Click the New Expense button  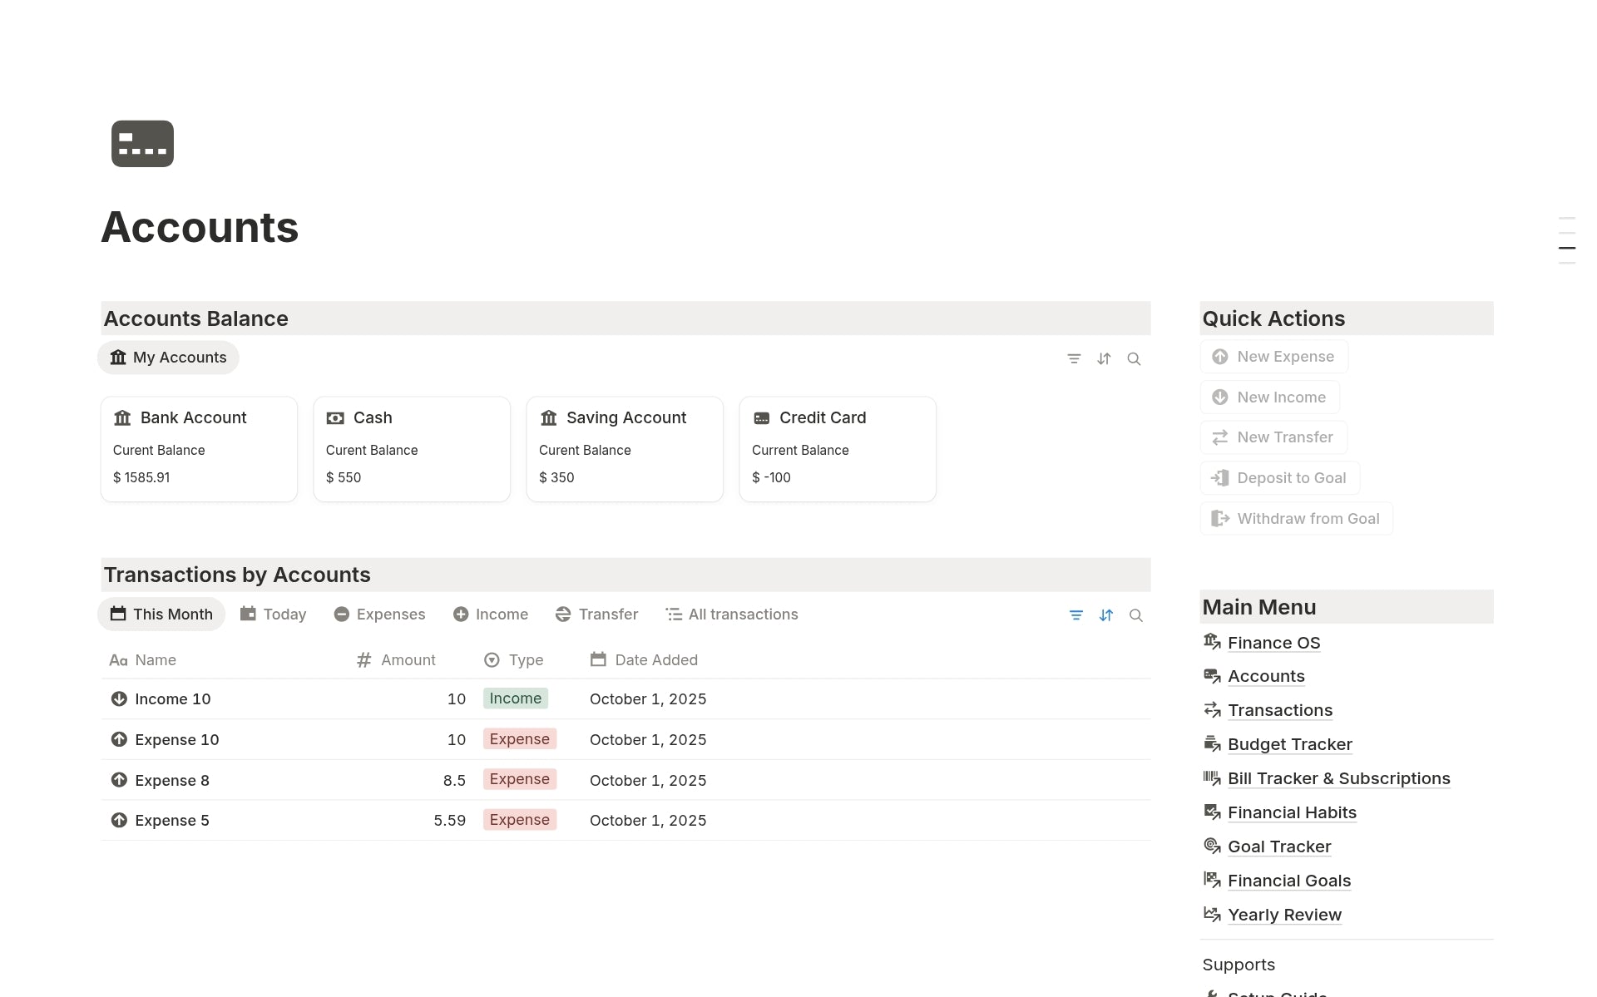(1273, 357)
